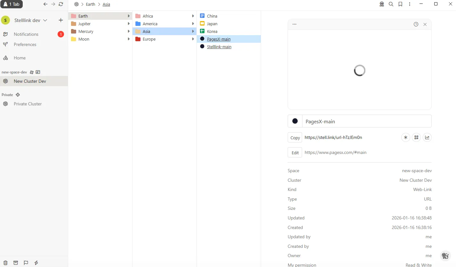Expand the Europe folder chevron

click(193, 39)
